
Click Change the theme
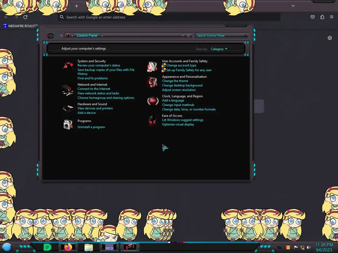tap(175, 81)
